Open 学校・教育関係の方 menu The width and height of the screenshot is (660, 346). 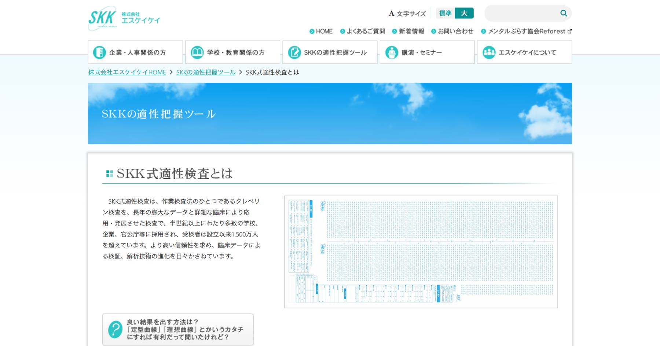click(232, 52)
